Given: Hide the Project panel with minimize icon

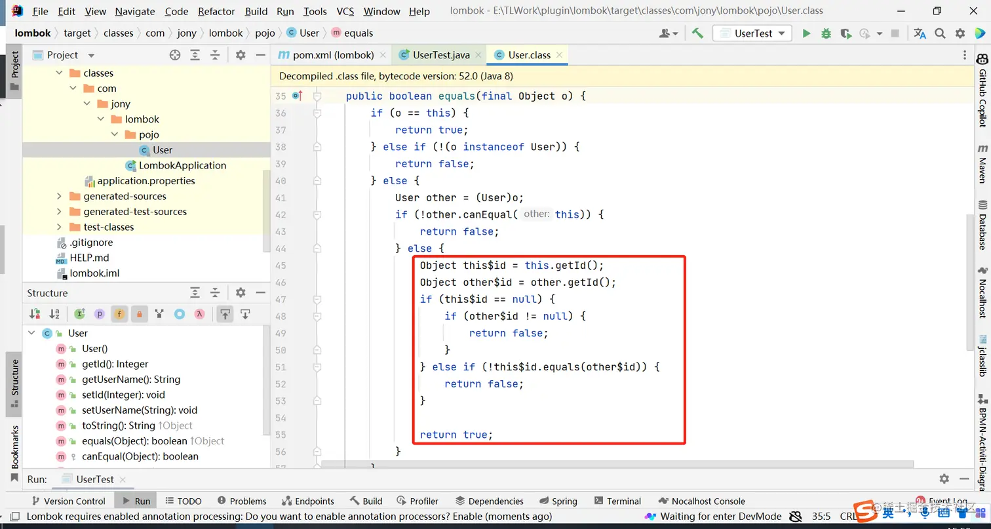Looking at the screenshot, I should click(x=260, y=55).
